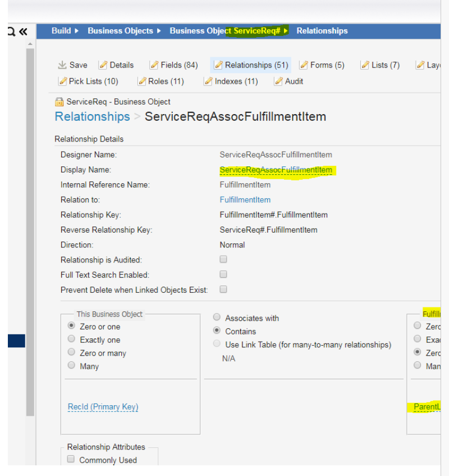
Task: Toggle Relationship is Audited checkbox
Action: pyautogui.click(x=223, y=259)
